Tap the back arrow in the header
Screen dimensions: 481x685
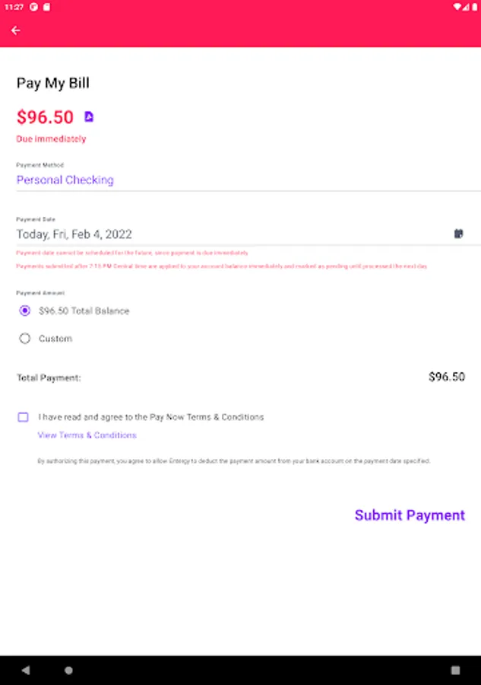click(16, 30)
